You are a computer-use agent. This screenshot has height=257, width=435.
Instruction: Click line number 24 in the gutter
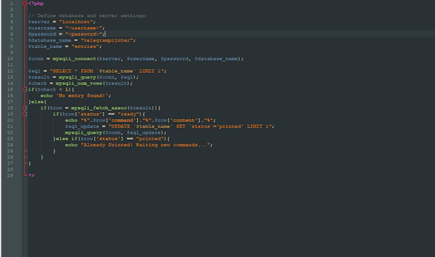(10, 145)
